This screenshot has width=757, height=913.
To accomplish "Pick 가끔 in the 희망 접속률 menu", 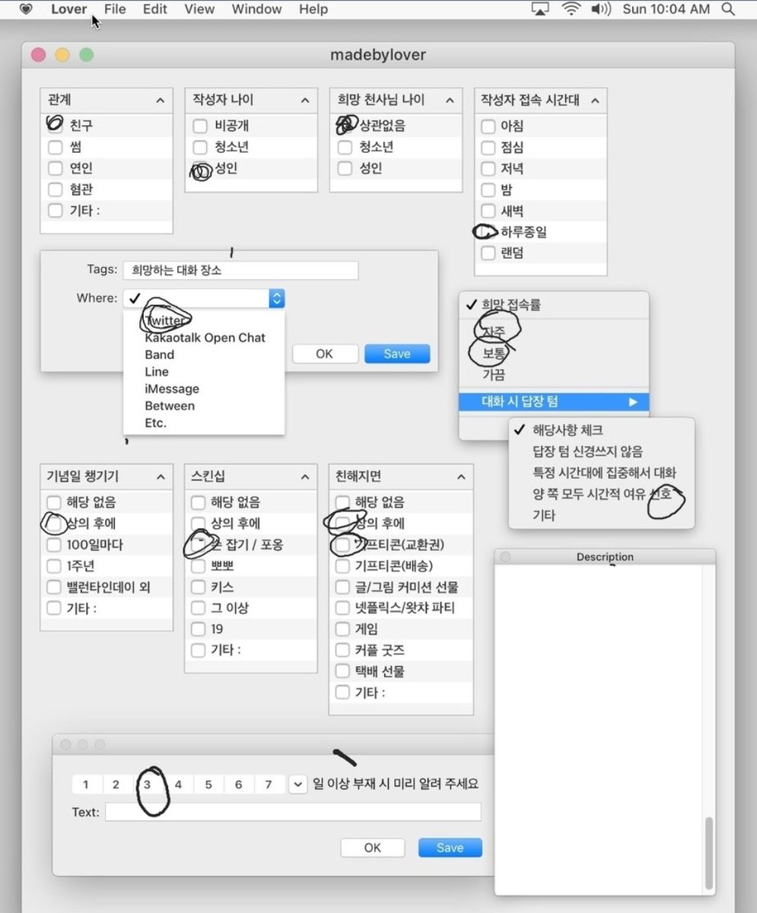I will coord(494,375).
